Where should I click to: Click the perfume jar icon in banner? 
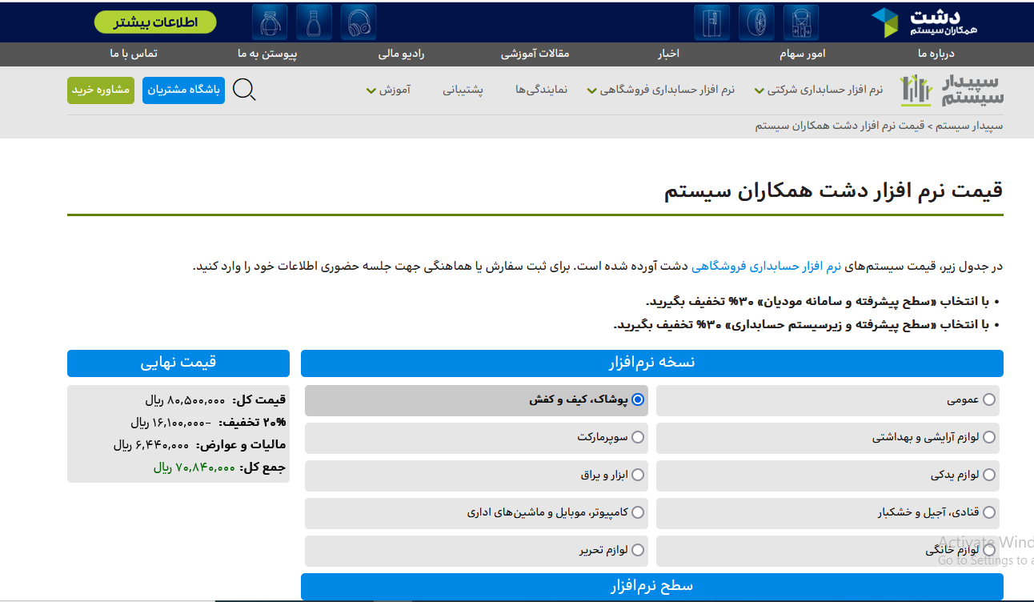coord(270,22)
